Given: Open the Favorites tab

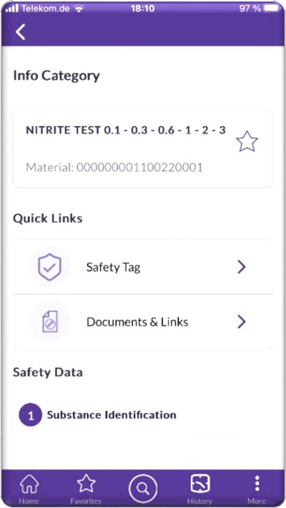Looking at the screenshot, I should click(x=86, y=489).
